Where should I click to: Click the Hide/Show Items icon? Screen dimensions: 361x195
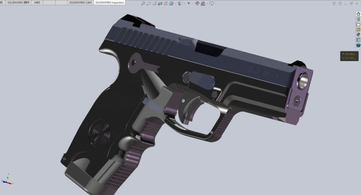pos(189,3)
